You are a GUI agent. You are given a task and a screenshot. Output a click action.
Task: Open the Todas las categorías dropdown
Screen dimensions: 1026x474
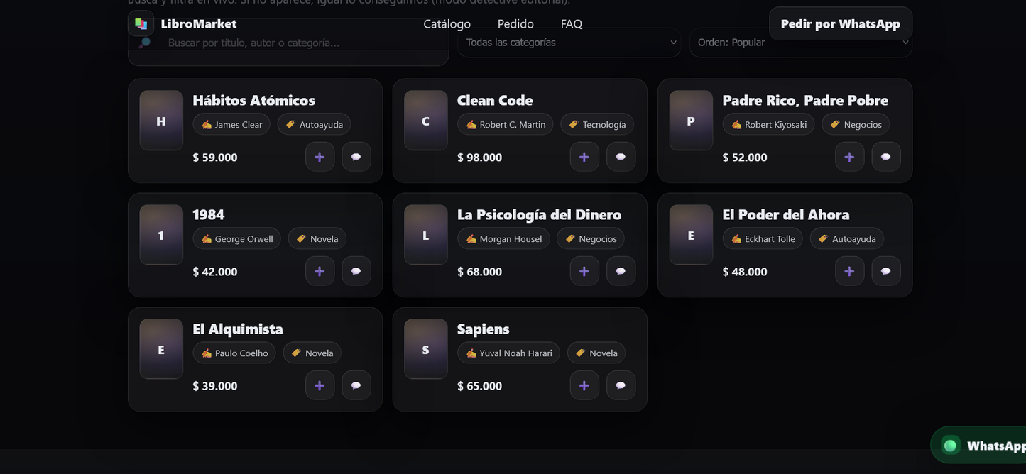(x=569, y=43)
